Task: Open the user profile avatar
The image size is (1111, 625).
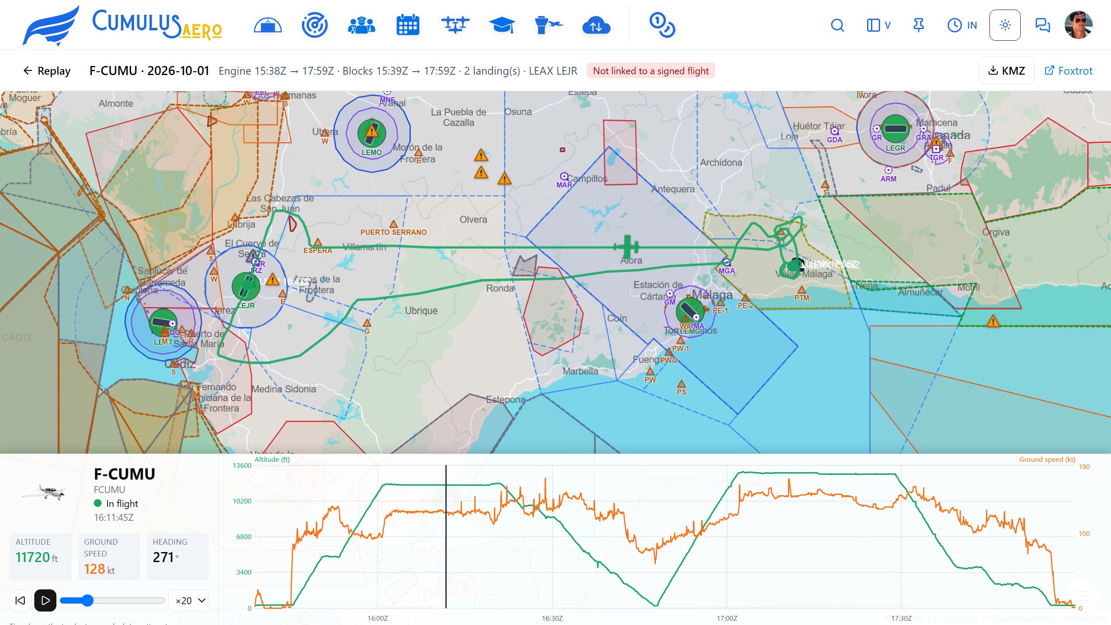Action: 1078,25
